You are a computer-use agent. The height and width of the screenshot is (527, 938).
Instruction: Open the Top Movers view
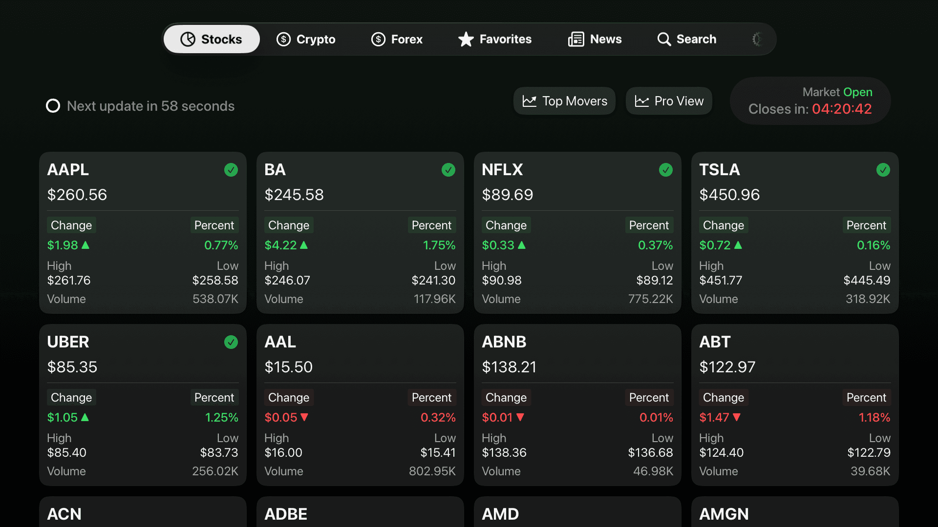[564, 101]
